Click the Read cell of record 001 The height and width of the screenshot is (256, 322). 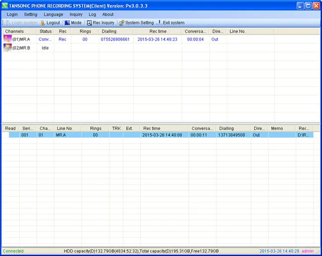coord(10,135)
